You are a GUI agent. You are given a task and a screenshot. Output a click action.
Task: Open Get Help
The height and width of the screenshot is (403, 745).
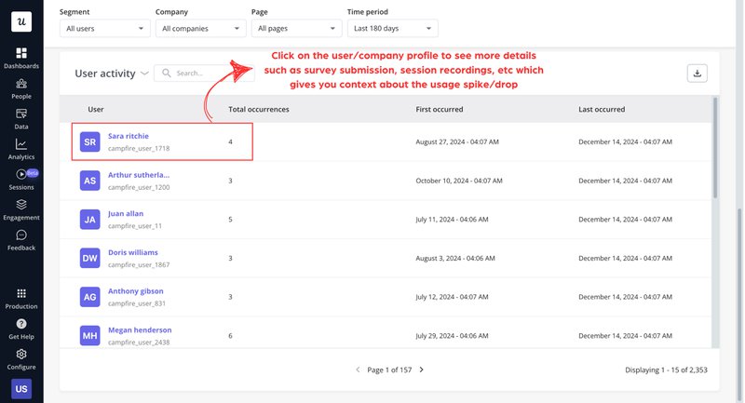pyautogui.click(x=21, y=329)
